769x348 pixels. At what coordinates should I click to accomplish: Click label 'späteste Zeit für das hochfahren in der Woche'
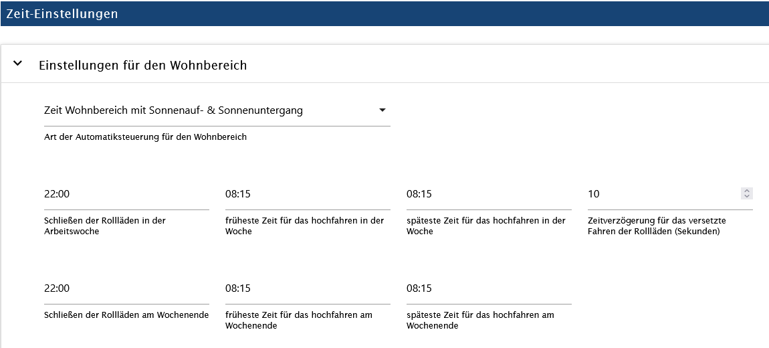485,226
